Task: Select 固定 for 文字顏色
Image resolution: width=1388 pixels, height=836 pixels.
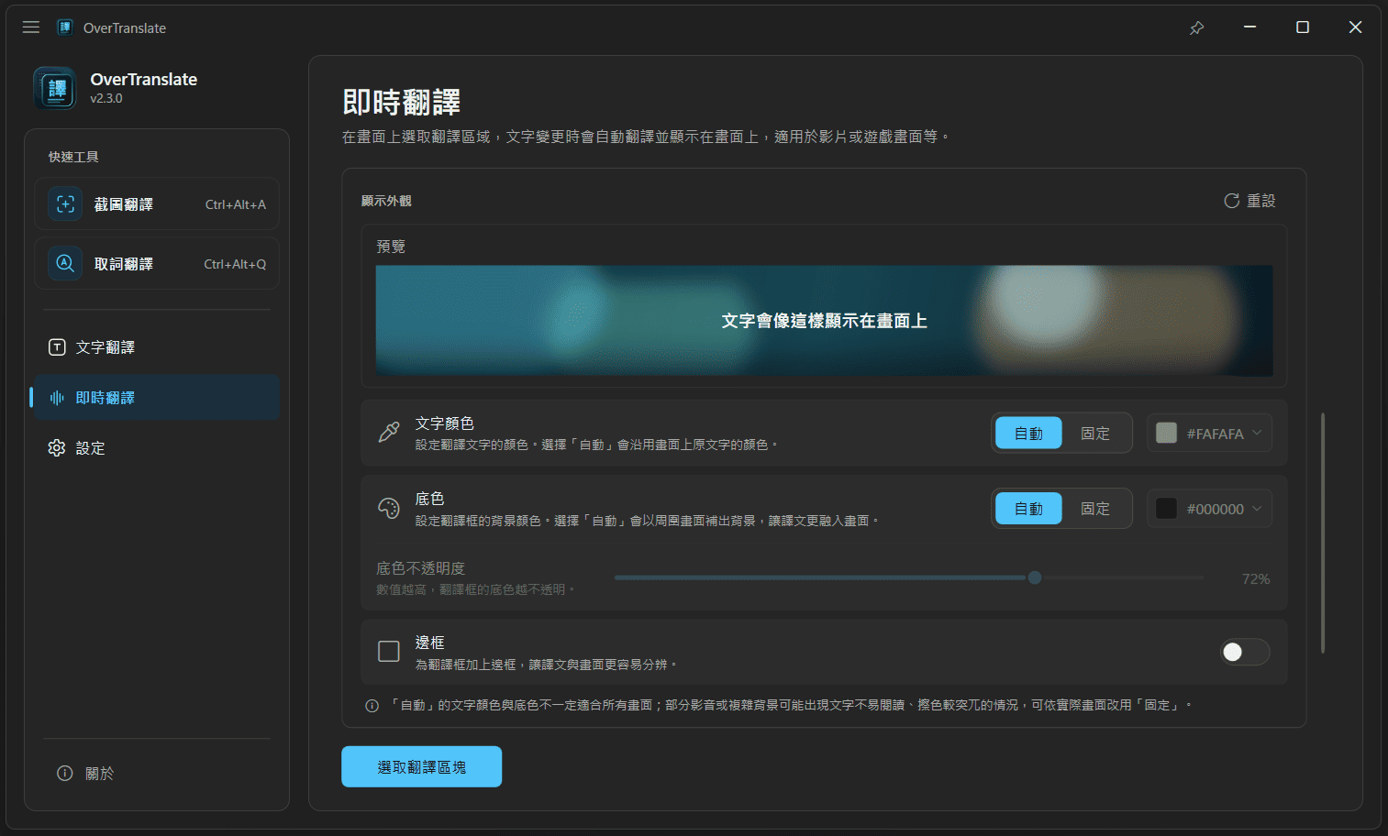Action: (x=1095, y=434)
